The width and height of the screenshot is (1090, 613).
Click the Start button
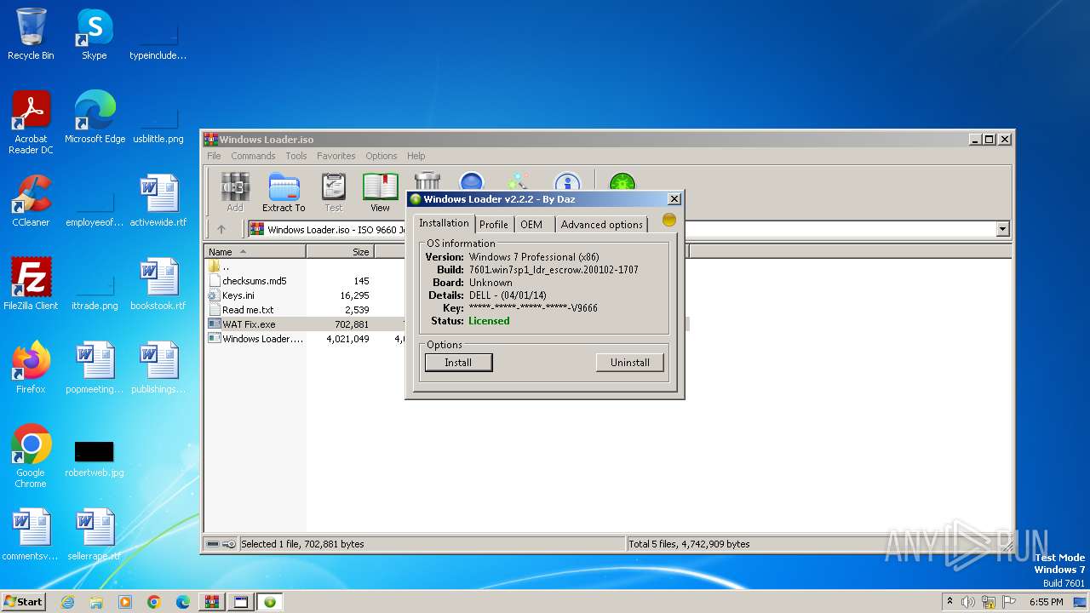point(23,602)
